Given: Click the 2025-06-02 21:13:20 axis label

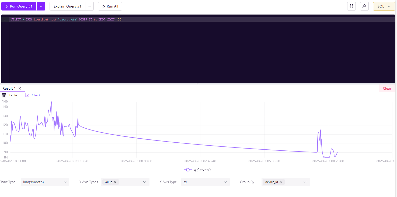Looking at the screenshot, I should [x=72, y=161].
